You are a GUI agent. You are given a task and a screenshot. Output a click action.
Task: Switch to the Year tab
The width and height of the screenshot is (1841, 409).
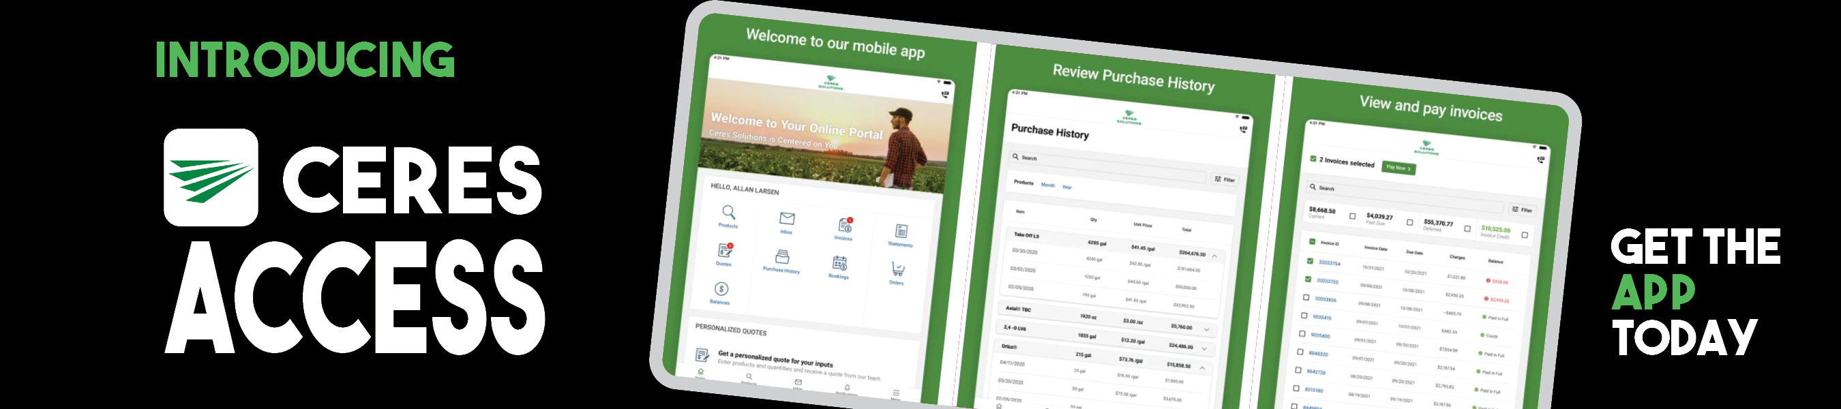click(x=1067, y=187)
